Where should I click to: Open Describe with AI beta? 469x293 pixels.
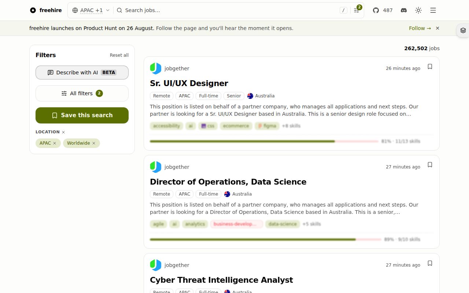pyautogui.click(x=82, y=73)
